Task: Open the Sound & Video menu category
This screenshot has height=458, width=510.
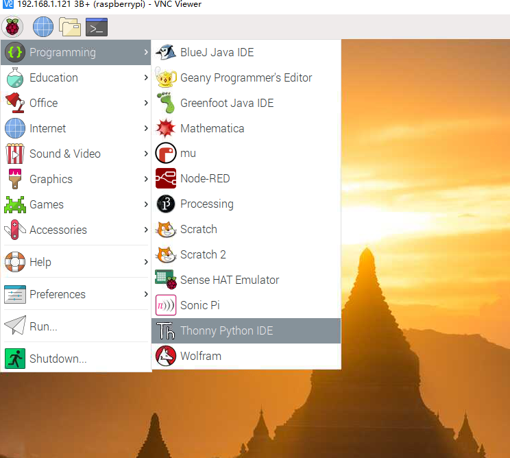Action: pos(76,154)
